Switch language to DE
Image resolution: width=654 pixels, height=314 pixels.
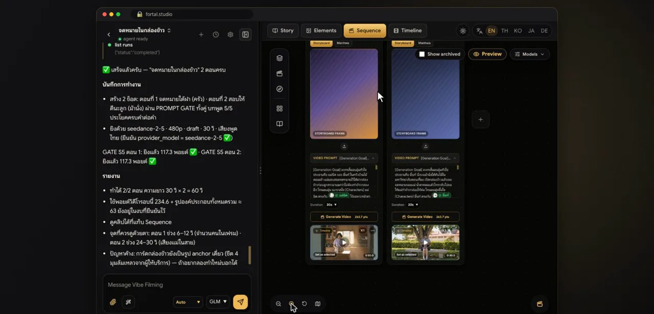pos(544,31)
